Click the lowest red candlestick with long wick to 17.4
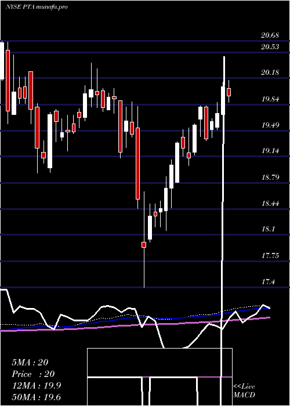290x406 pixels. pos(144,244)
